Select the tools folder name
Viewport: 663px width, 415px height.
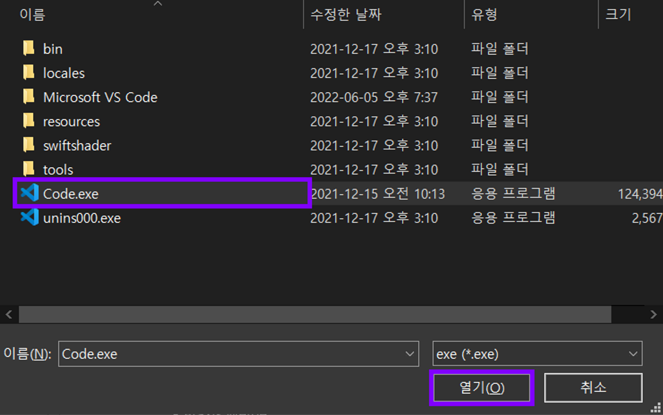(58, 170)
